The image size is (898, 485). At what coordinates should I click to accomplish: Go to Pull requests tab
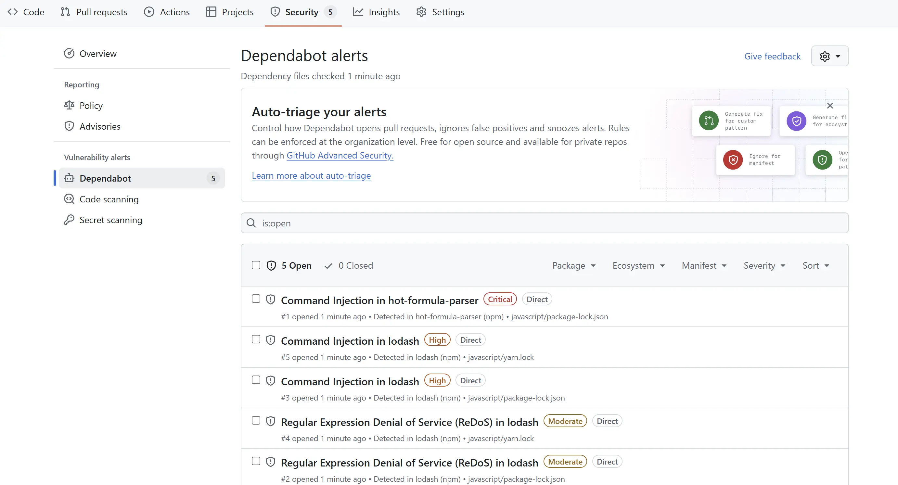point(94,12)
